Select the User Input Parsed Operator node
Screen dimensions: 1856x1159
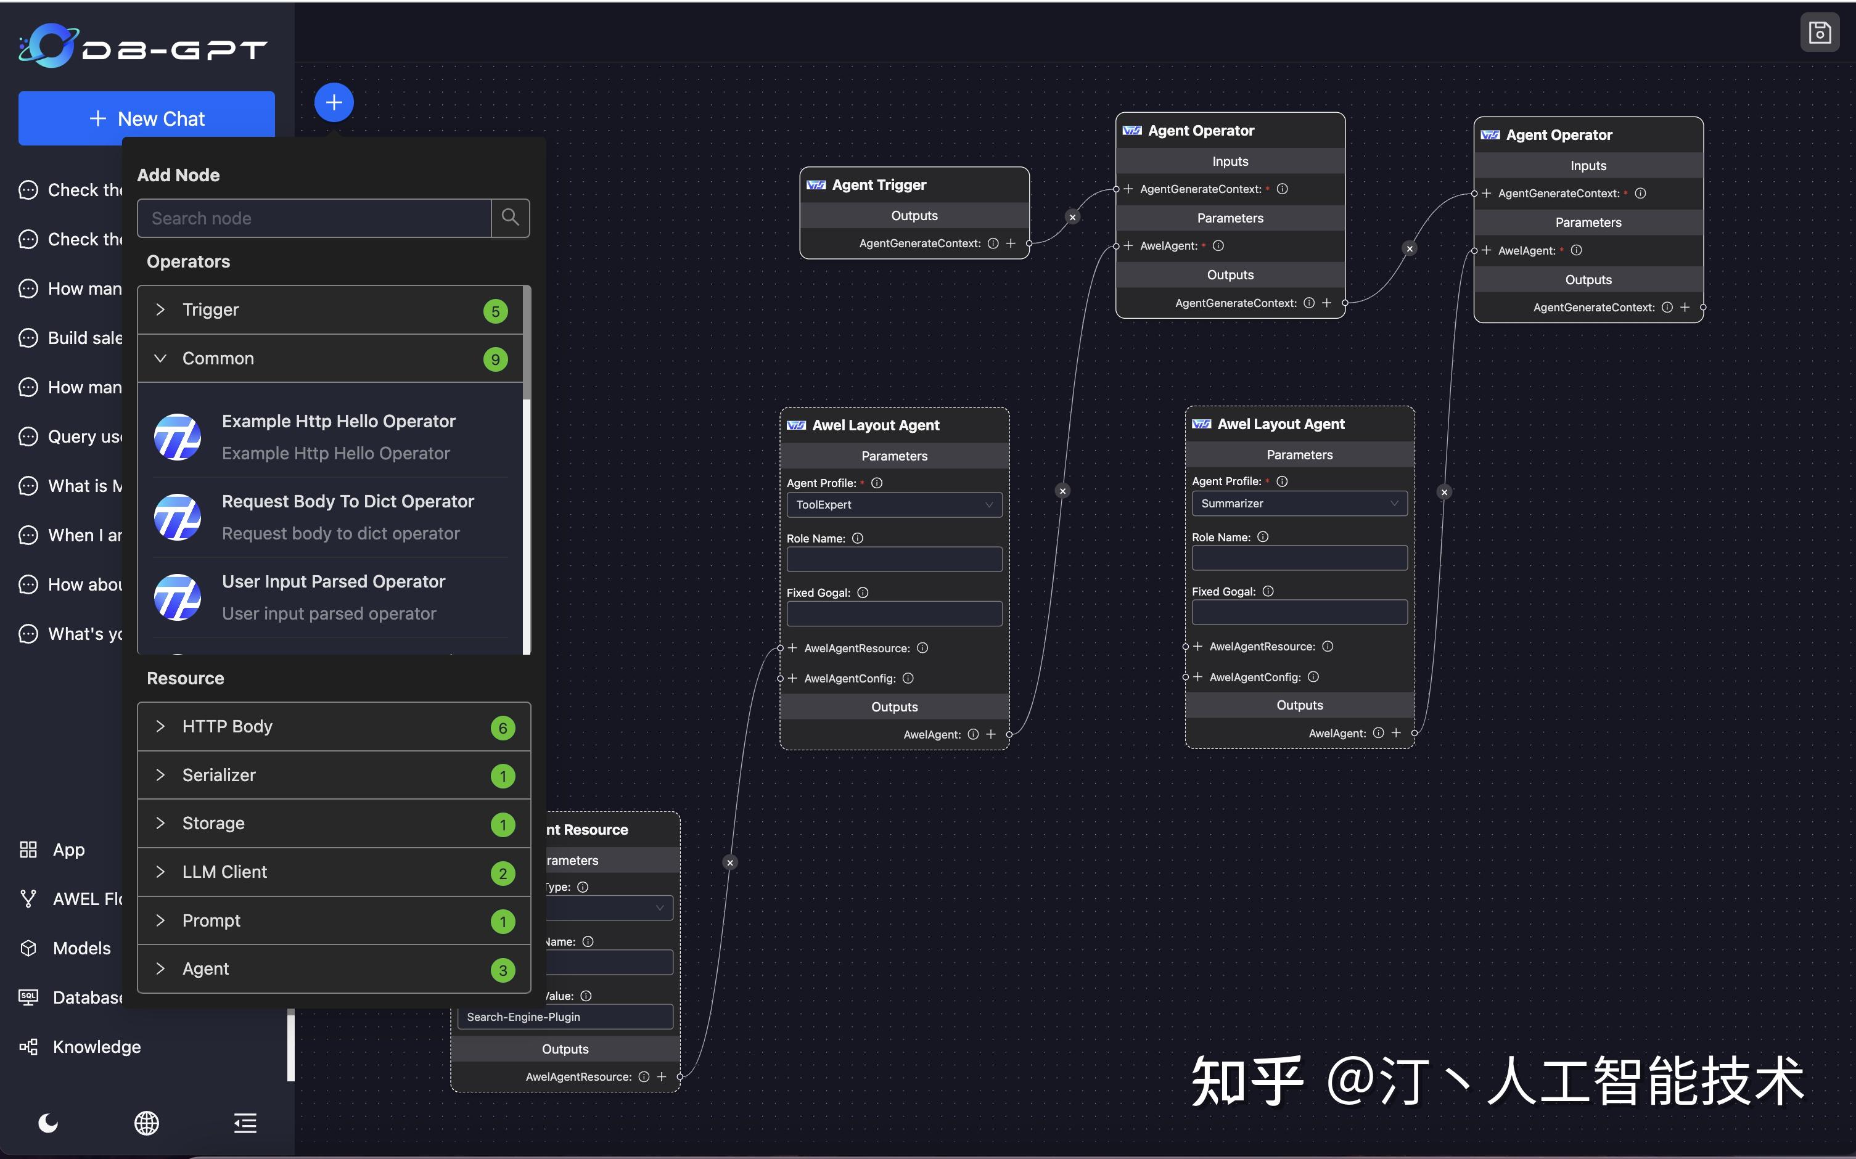click(x=333, y=596)
